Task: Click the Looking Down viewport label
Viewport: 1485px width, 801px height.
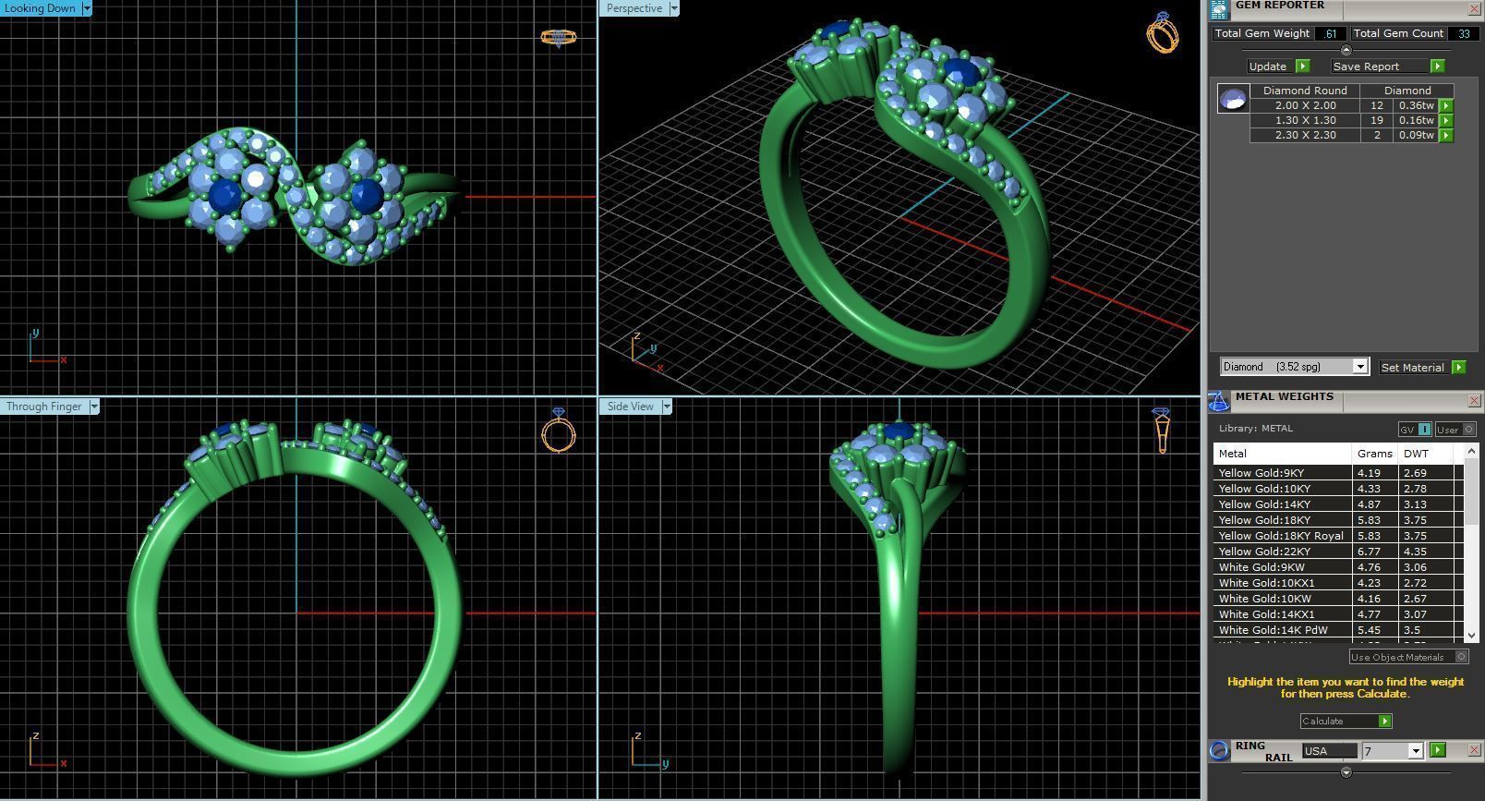Action: pos(41,8)
